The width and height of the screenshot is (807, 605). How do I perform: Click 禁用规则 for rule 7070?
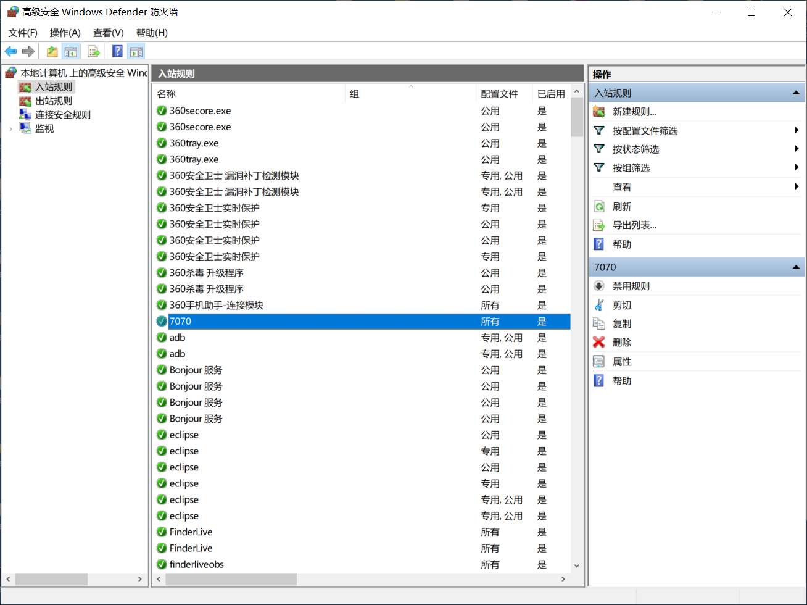[x=631, y=286]
